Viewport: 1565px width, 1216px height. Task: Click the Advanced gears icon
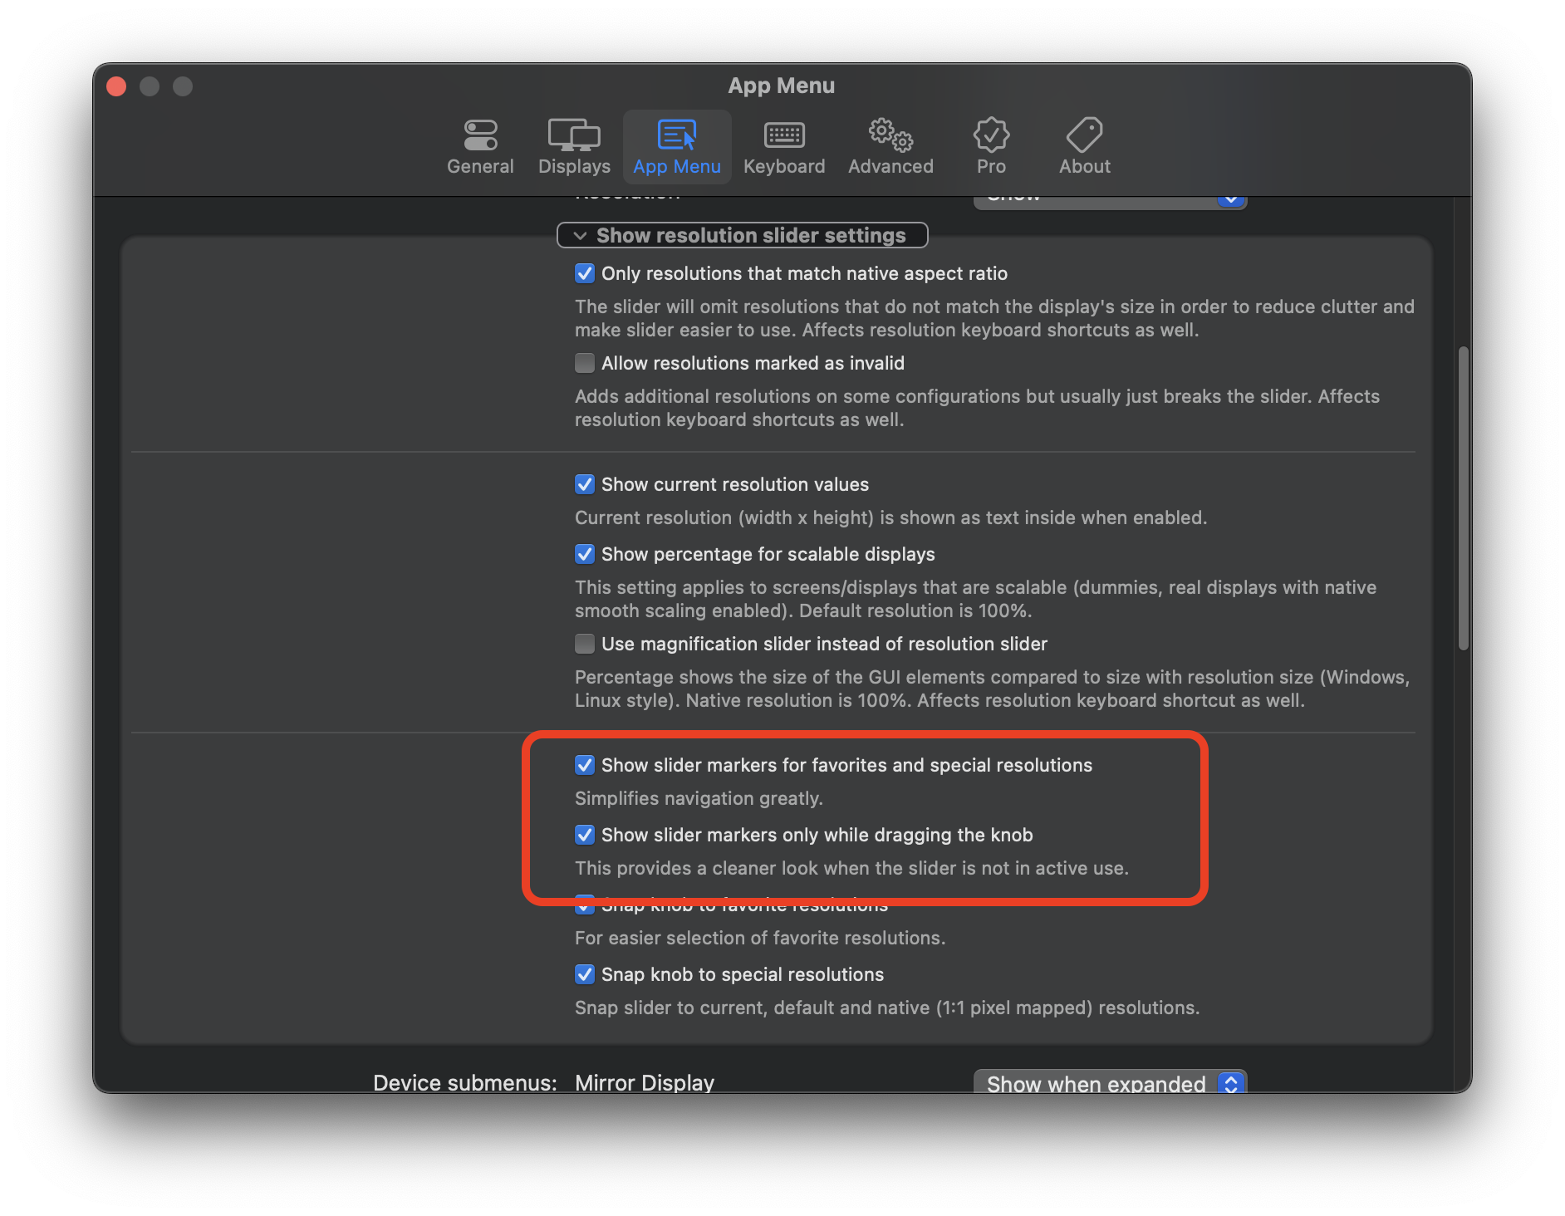point(890,135)
